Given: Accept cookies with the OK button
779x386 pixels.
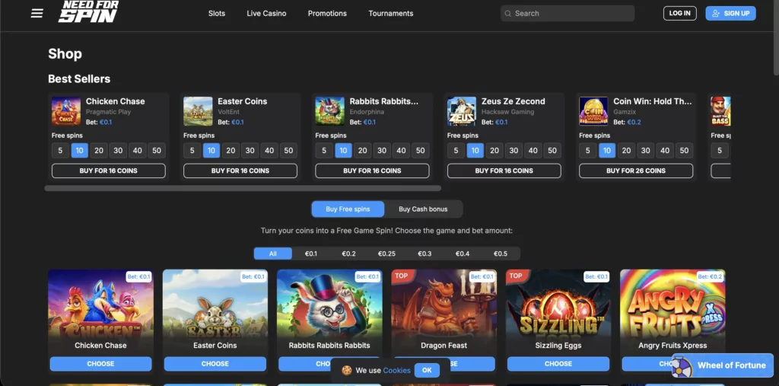Looking at the screenshot, I should [427, 370].
